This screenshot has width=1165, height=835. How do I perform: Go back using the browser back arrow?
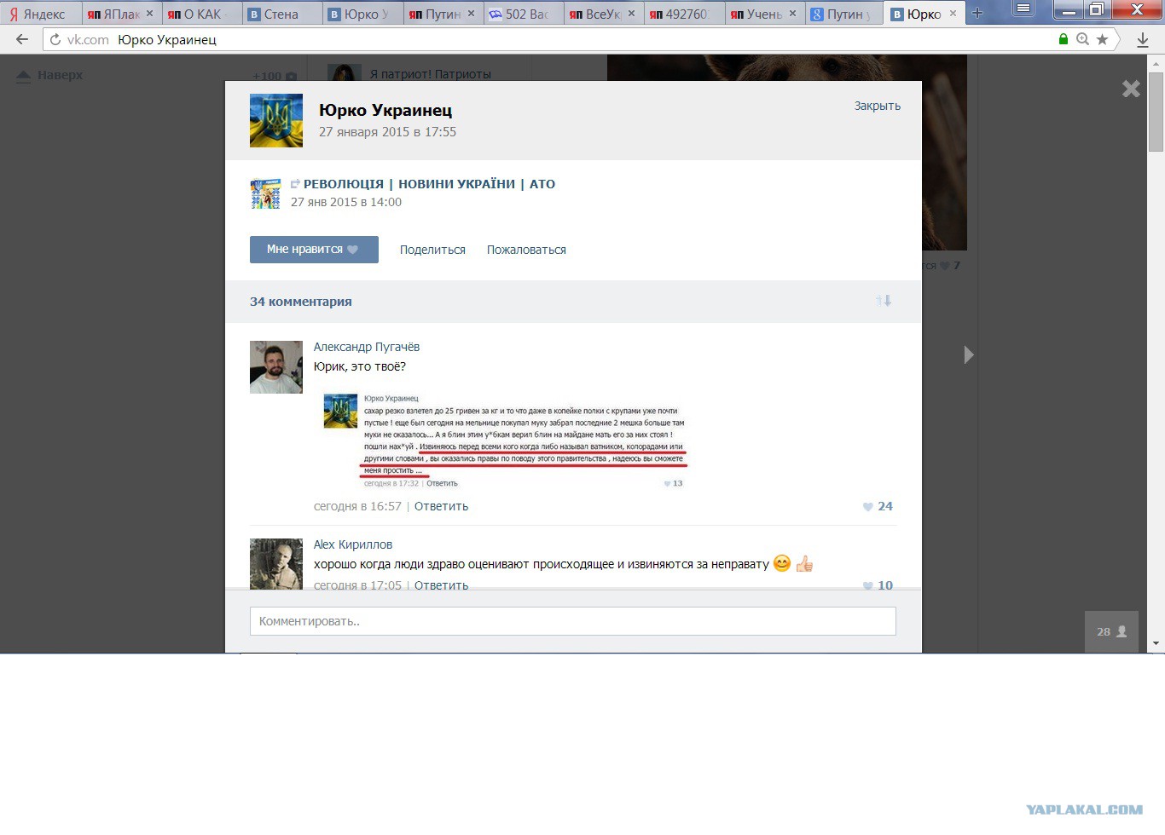pos(22,39)
